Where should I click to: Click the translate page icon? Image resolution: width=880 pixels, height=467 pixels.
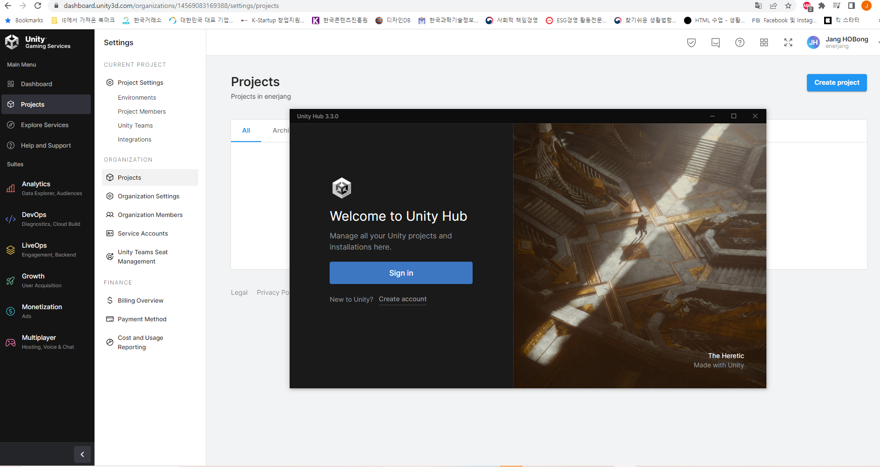[758, 6]
